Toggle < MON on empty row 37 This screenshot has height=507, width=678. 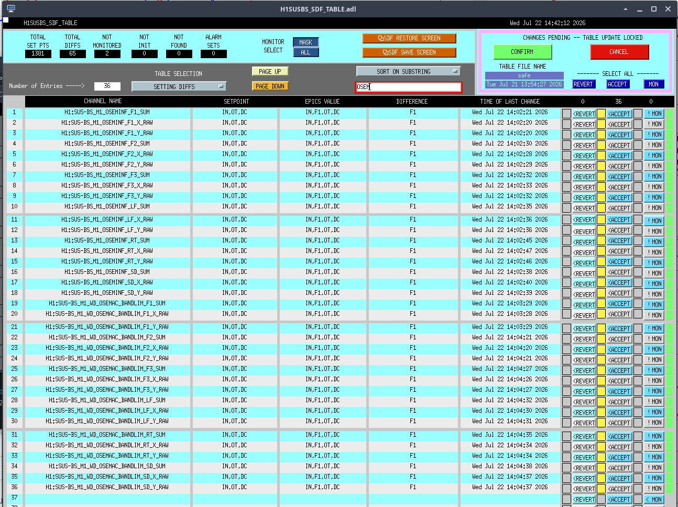coord(654,499)
